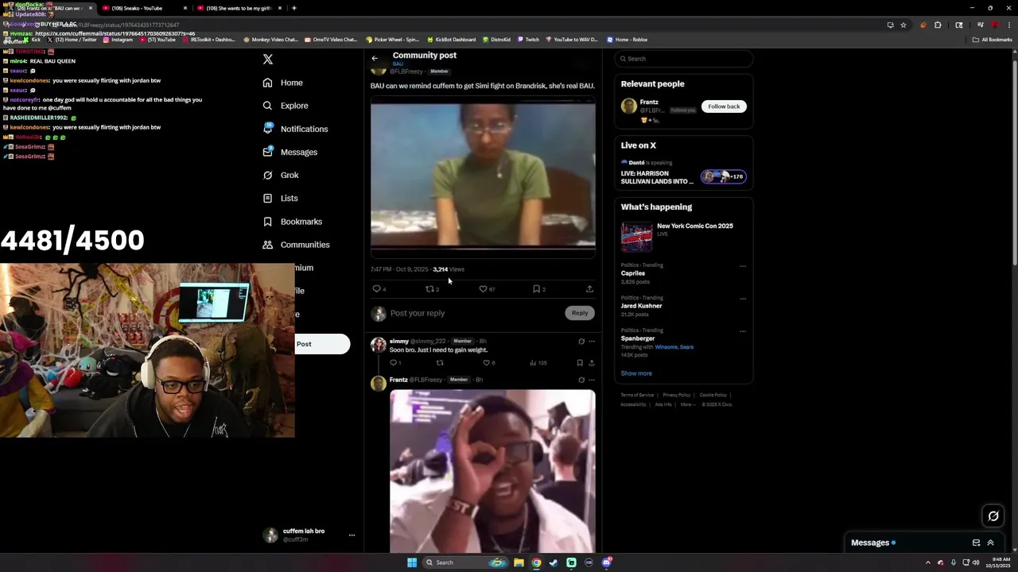Open the Capriles trending topic
Screen dimensions: 1018x572
click(633, 273)
